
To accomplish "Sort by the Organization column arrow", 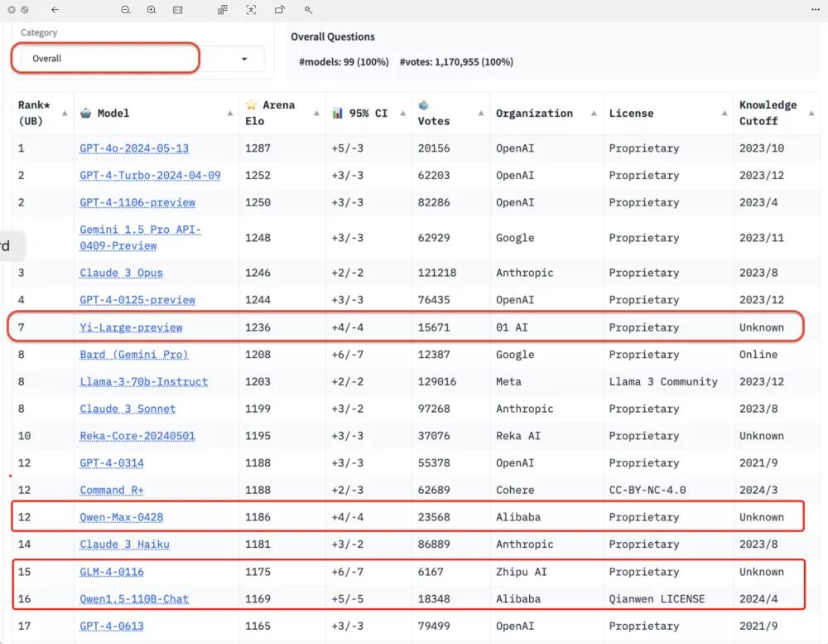I will 594,114.
